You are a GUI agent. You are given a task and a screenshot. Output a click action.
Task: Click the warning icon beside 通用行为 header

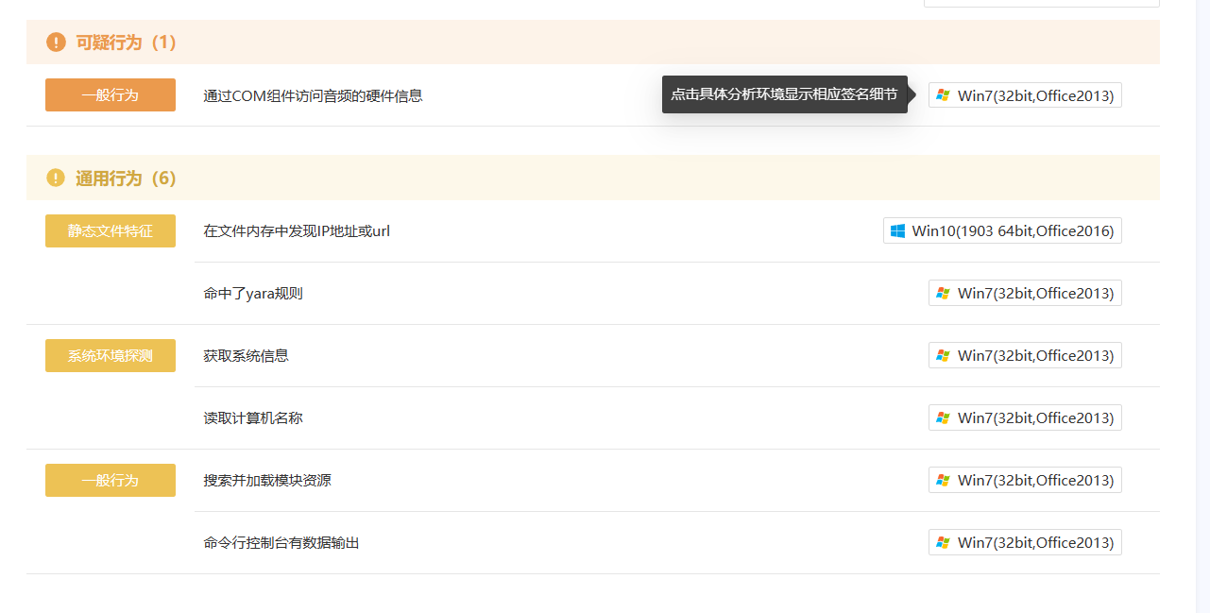coord(56,179)
